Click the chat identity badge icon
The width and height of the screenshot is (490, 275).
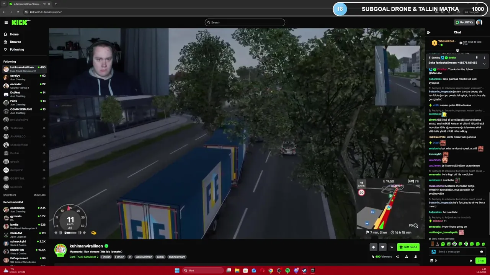click(x=433, y=252)
